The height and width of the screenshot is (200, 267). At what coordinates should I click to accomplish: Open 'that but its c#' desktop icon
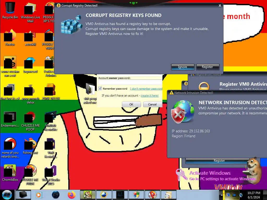tap(10, 92)
